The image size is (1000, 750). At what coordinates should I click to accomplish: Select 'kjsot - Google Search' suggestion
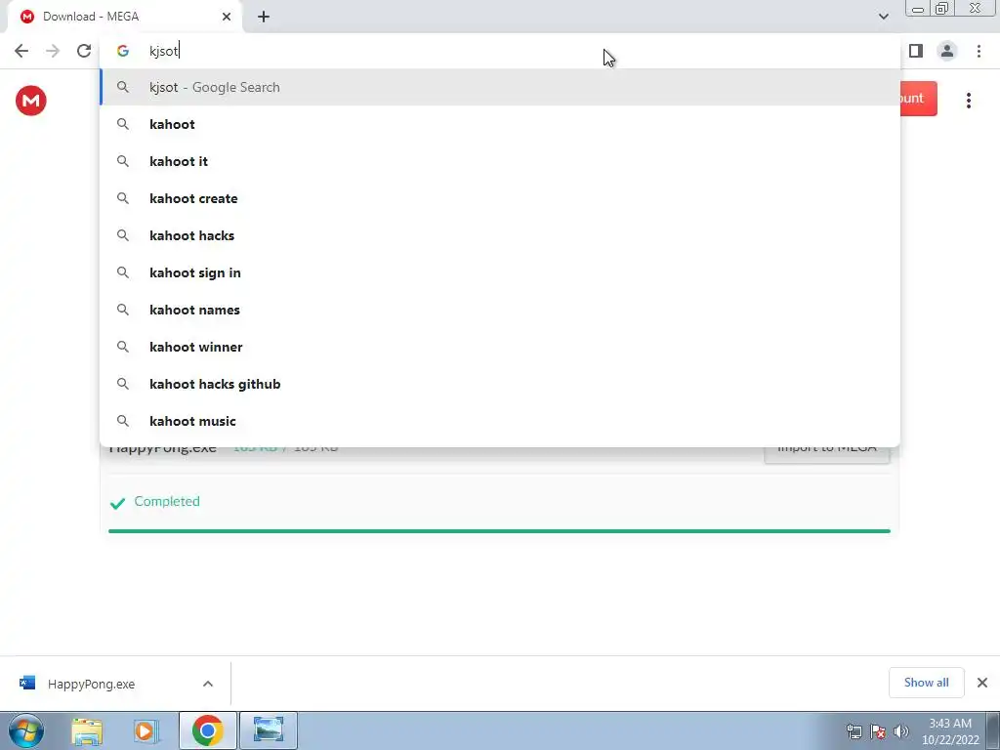coord(500,87)
